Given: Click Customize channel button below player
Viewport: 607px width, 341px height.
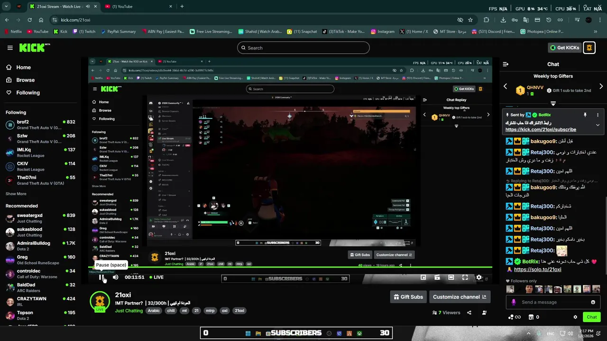Looking at the screenshot, I should (x=460, y=297).
